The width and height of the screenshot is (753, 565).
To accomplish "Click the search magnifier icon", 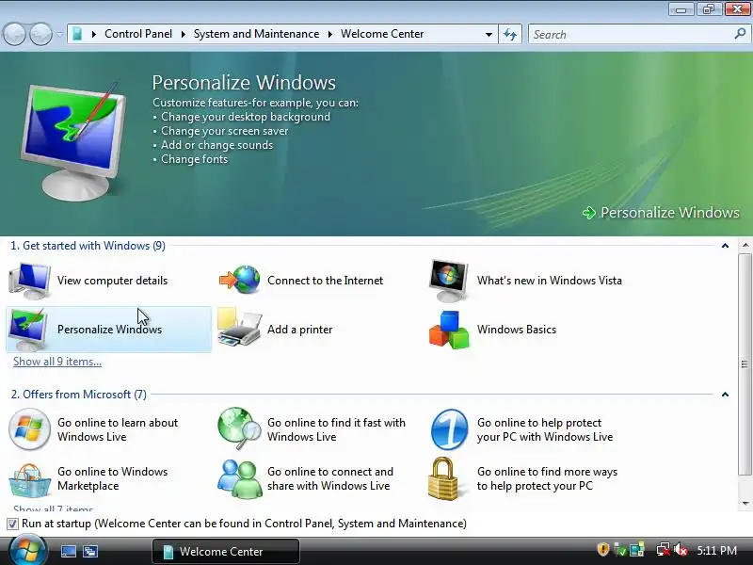I will (x=740, y=34).
